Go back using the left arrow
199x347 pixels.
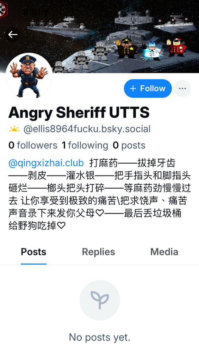pos(12,34)
